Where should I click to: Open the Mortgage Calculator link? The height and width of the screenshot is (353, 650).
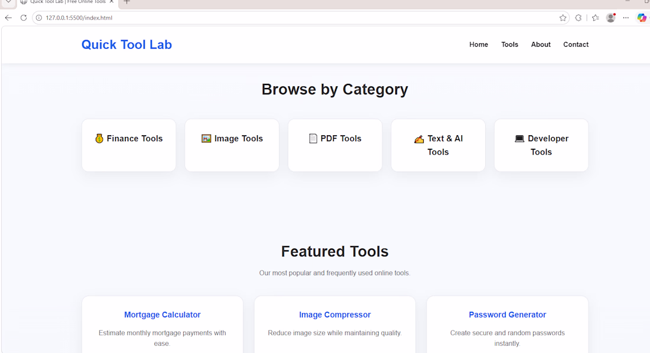click(x=162, y=315)
